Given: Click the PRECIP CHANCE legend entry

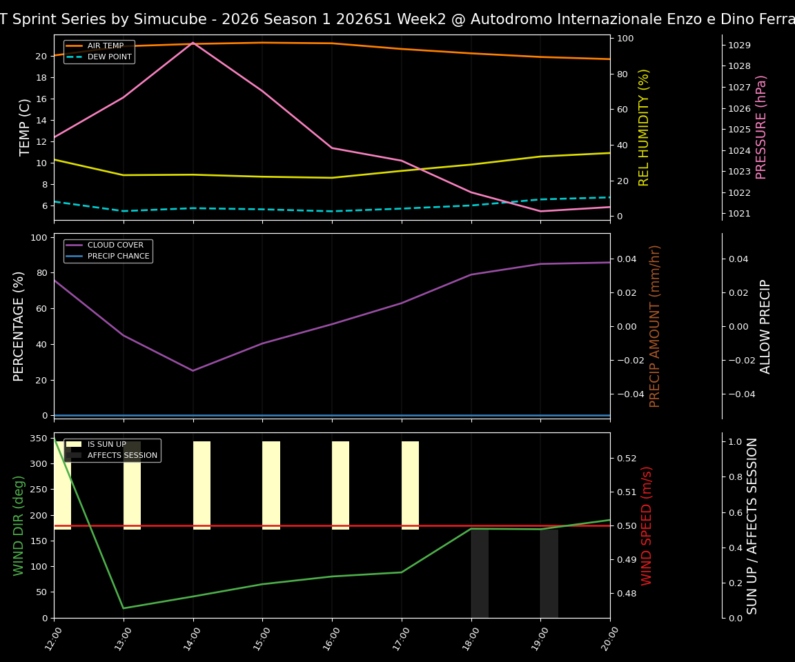Looking at the screenshot, I should [x=118, y=255].
